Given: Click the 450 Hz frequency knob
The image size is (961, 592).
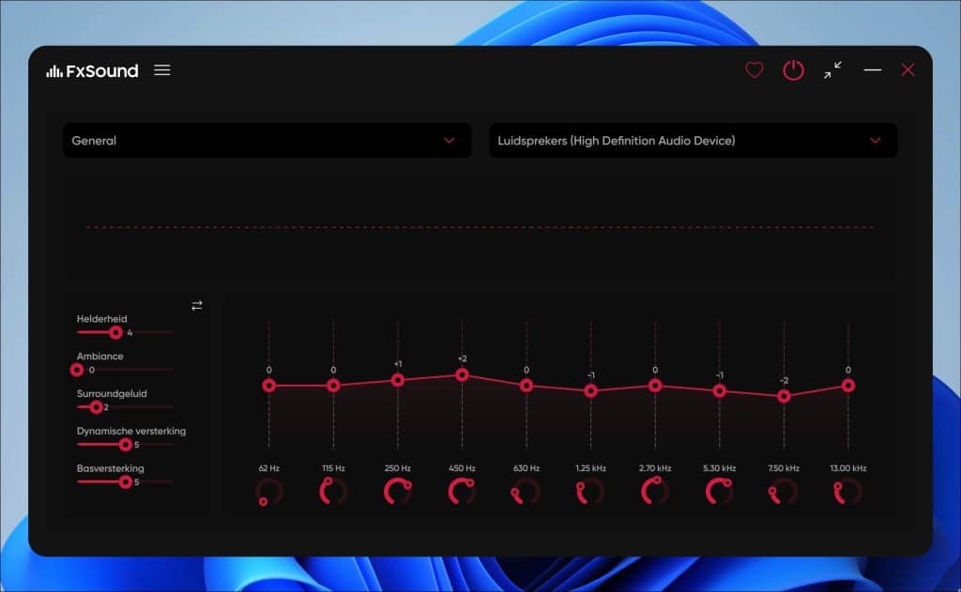Looking at the screenshot, I should pyautogui.click(x=462, y=492).
